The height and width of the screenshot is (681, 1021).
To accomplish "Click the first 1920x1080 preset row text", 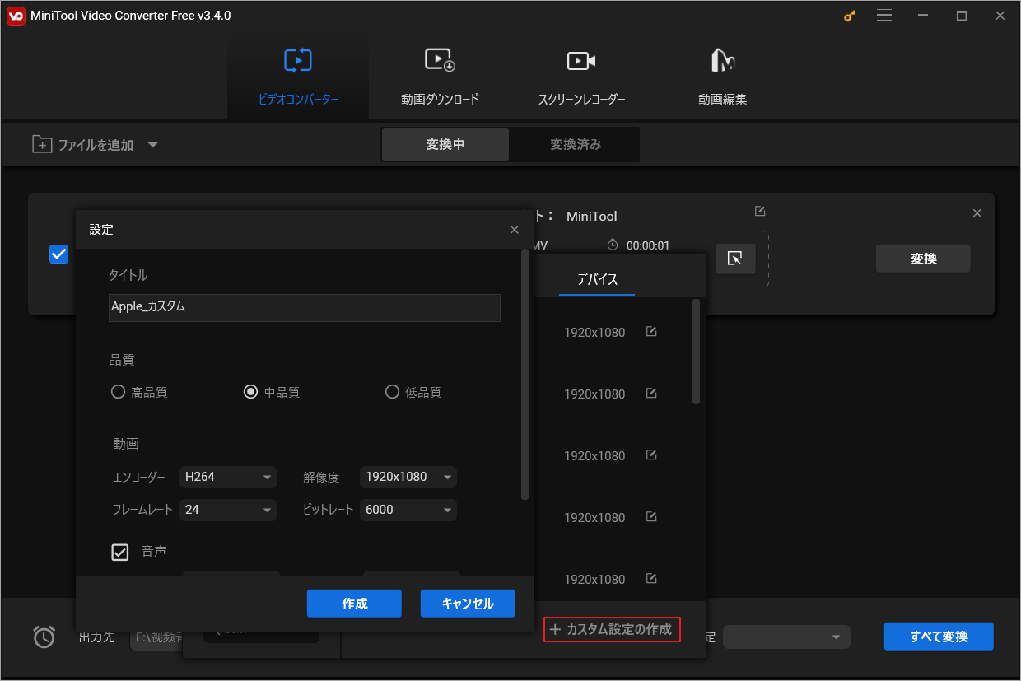I will click(594, 333).
